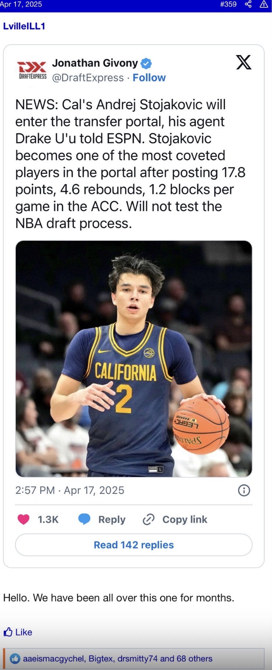Open post number #359 permalink

228,4
